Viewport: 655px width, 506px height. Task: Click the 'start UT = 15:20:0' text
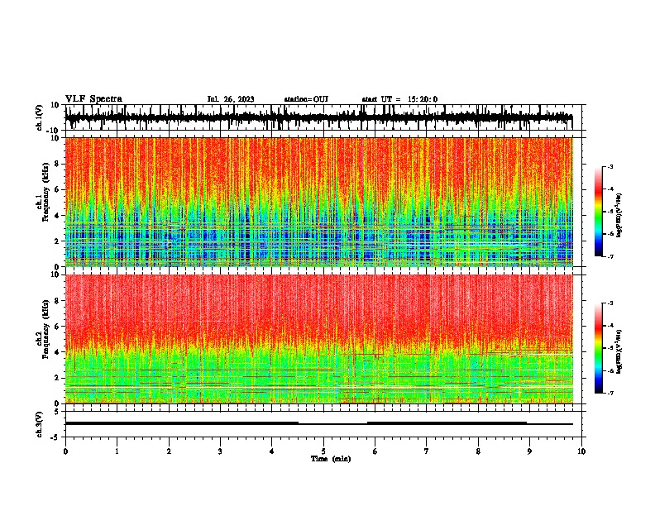399,99
